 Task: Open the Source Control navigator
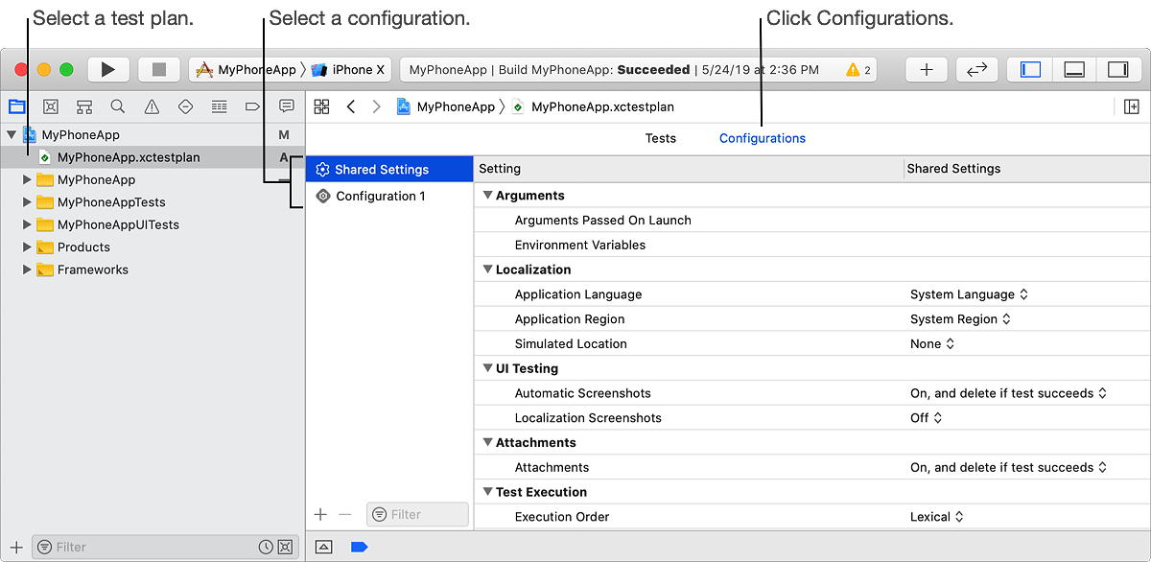pyautogui.click(x=51, y=106)
